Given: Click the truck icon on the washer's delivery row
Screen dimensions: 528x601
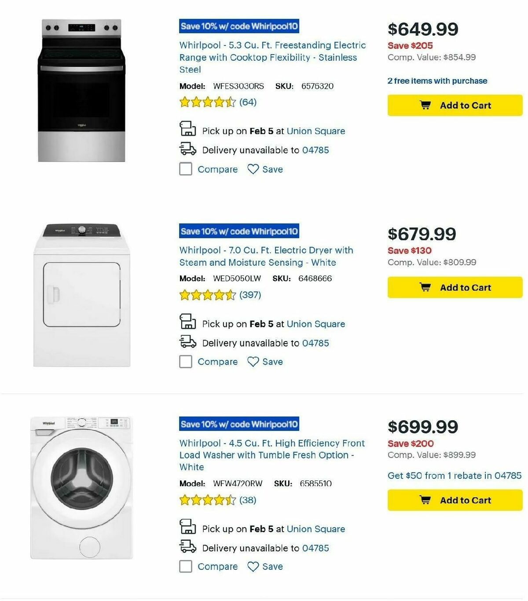Looking at the screenshot, I should pos(188,547).
